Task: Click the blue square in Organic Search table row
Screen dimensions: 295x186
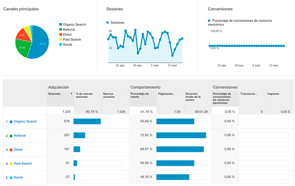Action: (11, 122)
